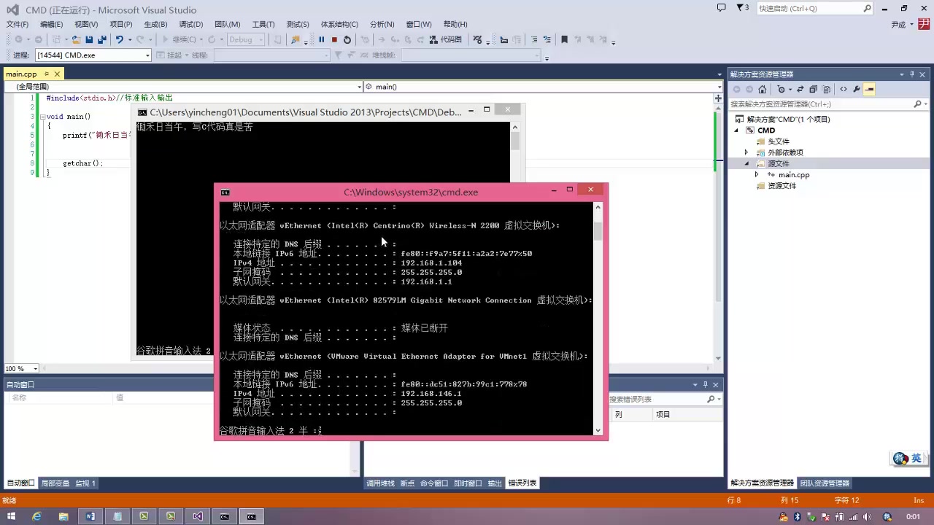Click View Code icon in Solution Explorer
Image resolution: width=934 pixels, height=525 pixels.
coord(844,89)
